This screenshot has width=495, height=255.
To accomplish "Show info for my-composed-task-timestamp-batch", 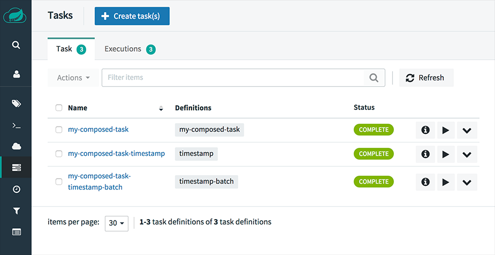I will tap(425, 182).
